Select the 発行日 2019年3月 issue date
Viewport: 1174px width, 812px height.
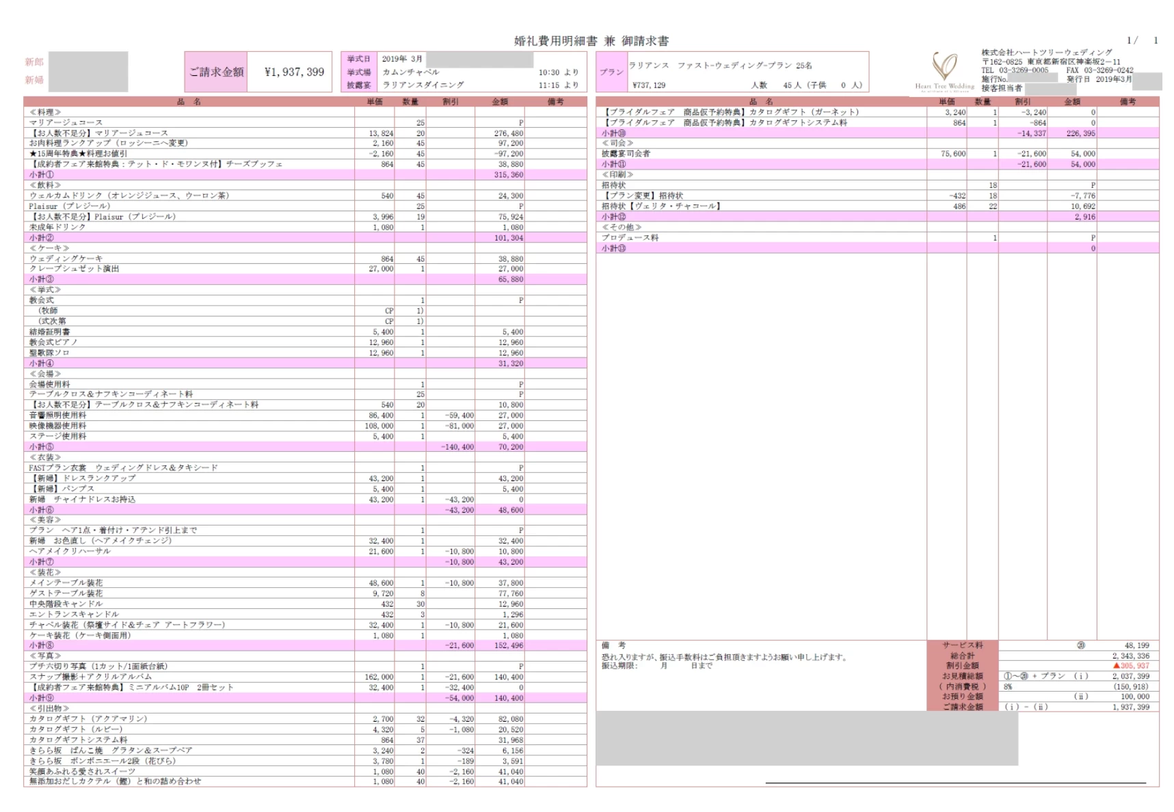(1099, 79)
